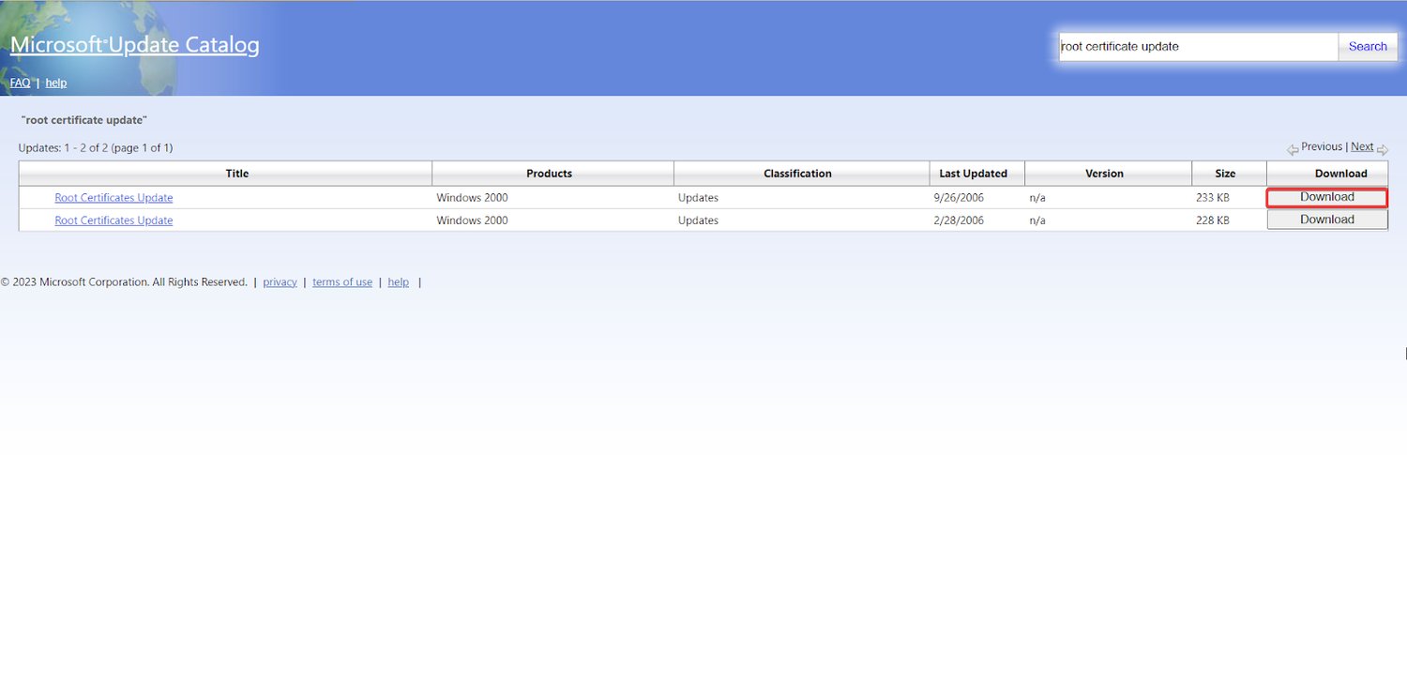Open the FAQ link in header
Image resolution: width=1407 pixels, height=683 pixels.
coord(20,83)
